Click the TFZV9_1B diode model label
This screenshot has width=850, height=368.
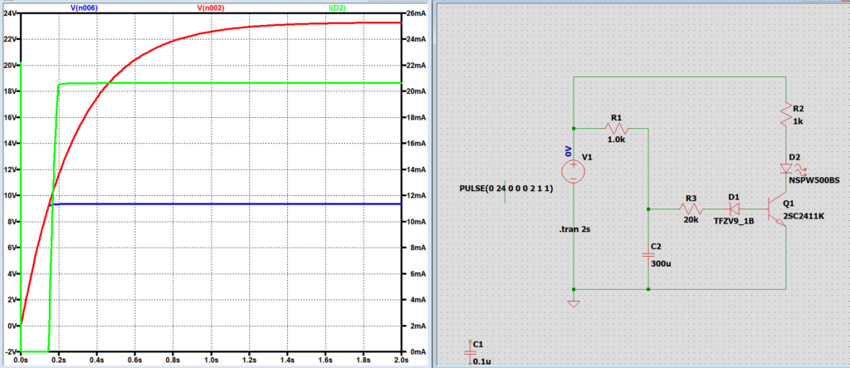point(735,222)
